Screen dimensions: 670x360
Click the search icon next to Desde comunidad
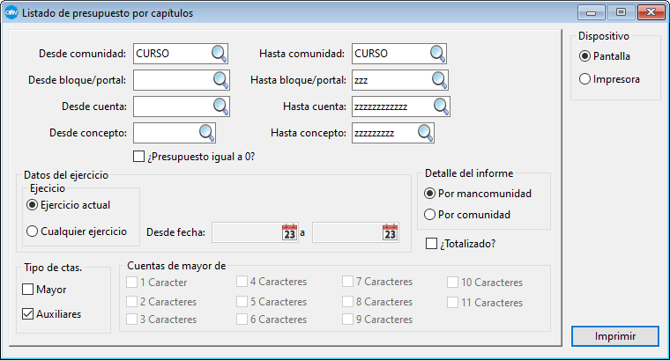[x=219, y=54]
